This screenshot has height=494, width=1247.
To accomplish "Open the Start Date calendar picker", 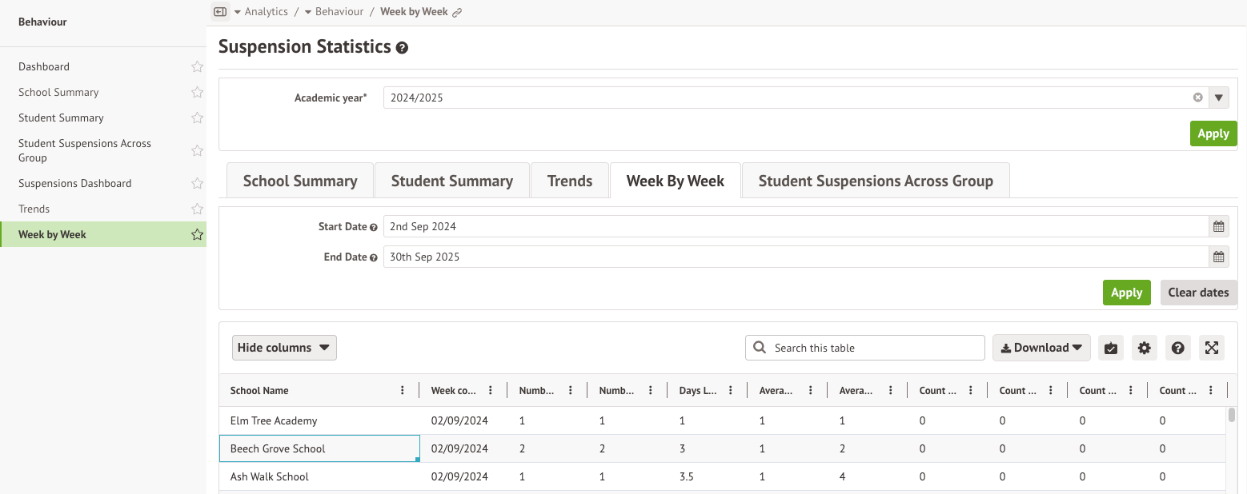I will click(x=1218, y=226).
